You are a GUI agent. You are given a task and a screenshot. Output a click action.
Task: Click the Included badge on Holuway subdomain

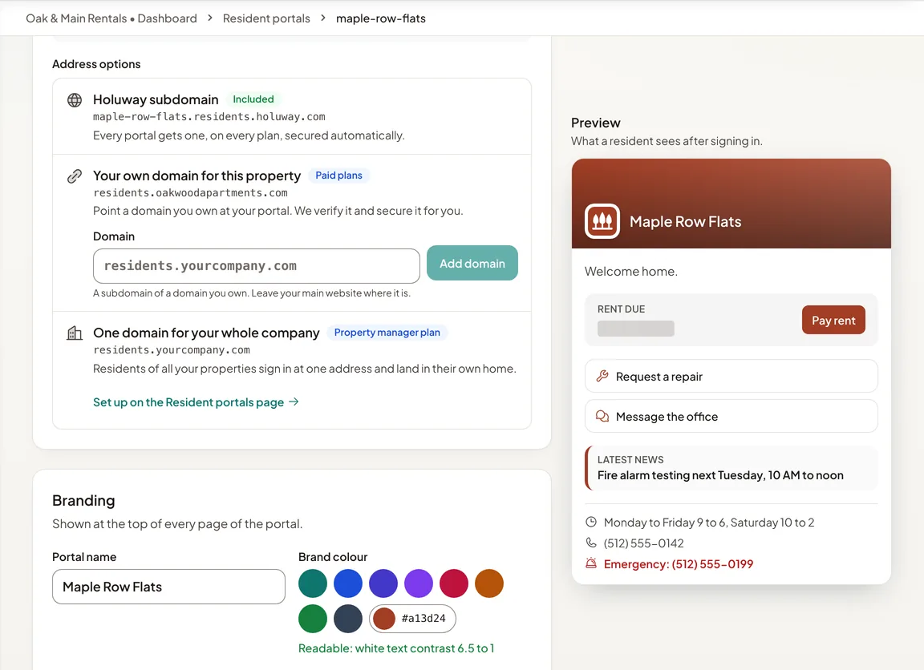pyautogui.click(x=253, y=99)
